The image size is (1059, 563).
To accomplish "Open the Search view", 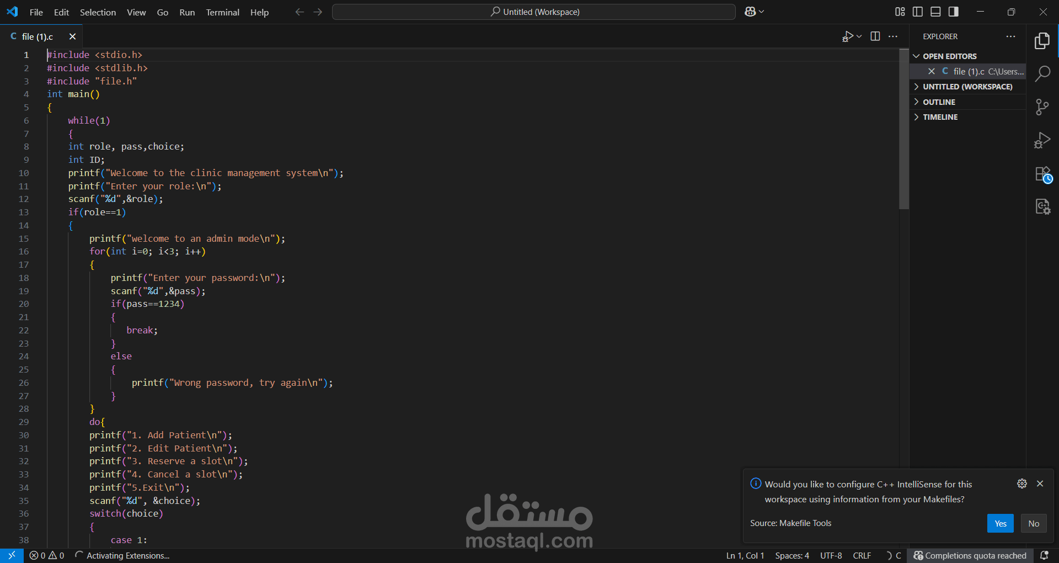I will point(1042,73).
